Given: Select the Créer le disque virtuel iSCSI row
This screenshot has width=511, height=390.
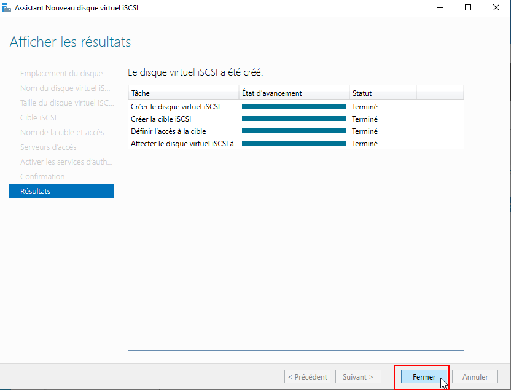Looking at the screenshot, I should [x=175, y=107].
